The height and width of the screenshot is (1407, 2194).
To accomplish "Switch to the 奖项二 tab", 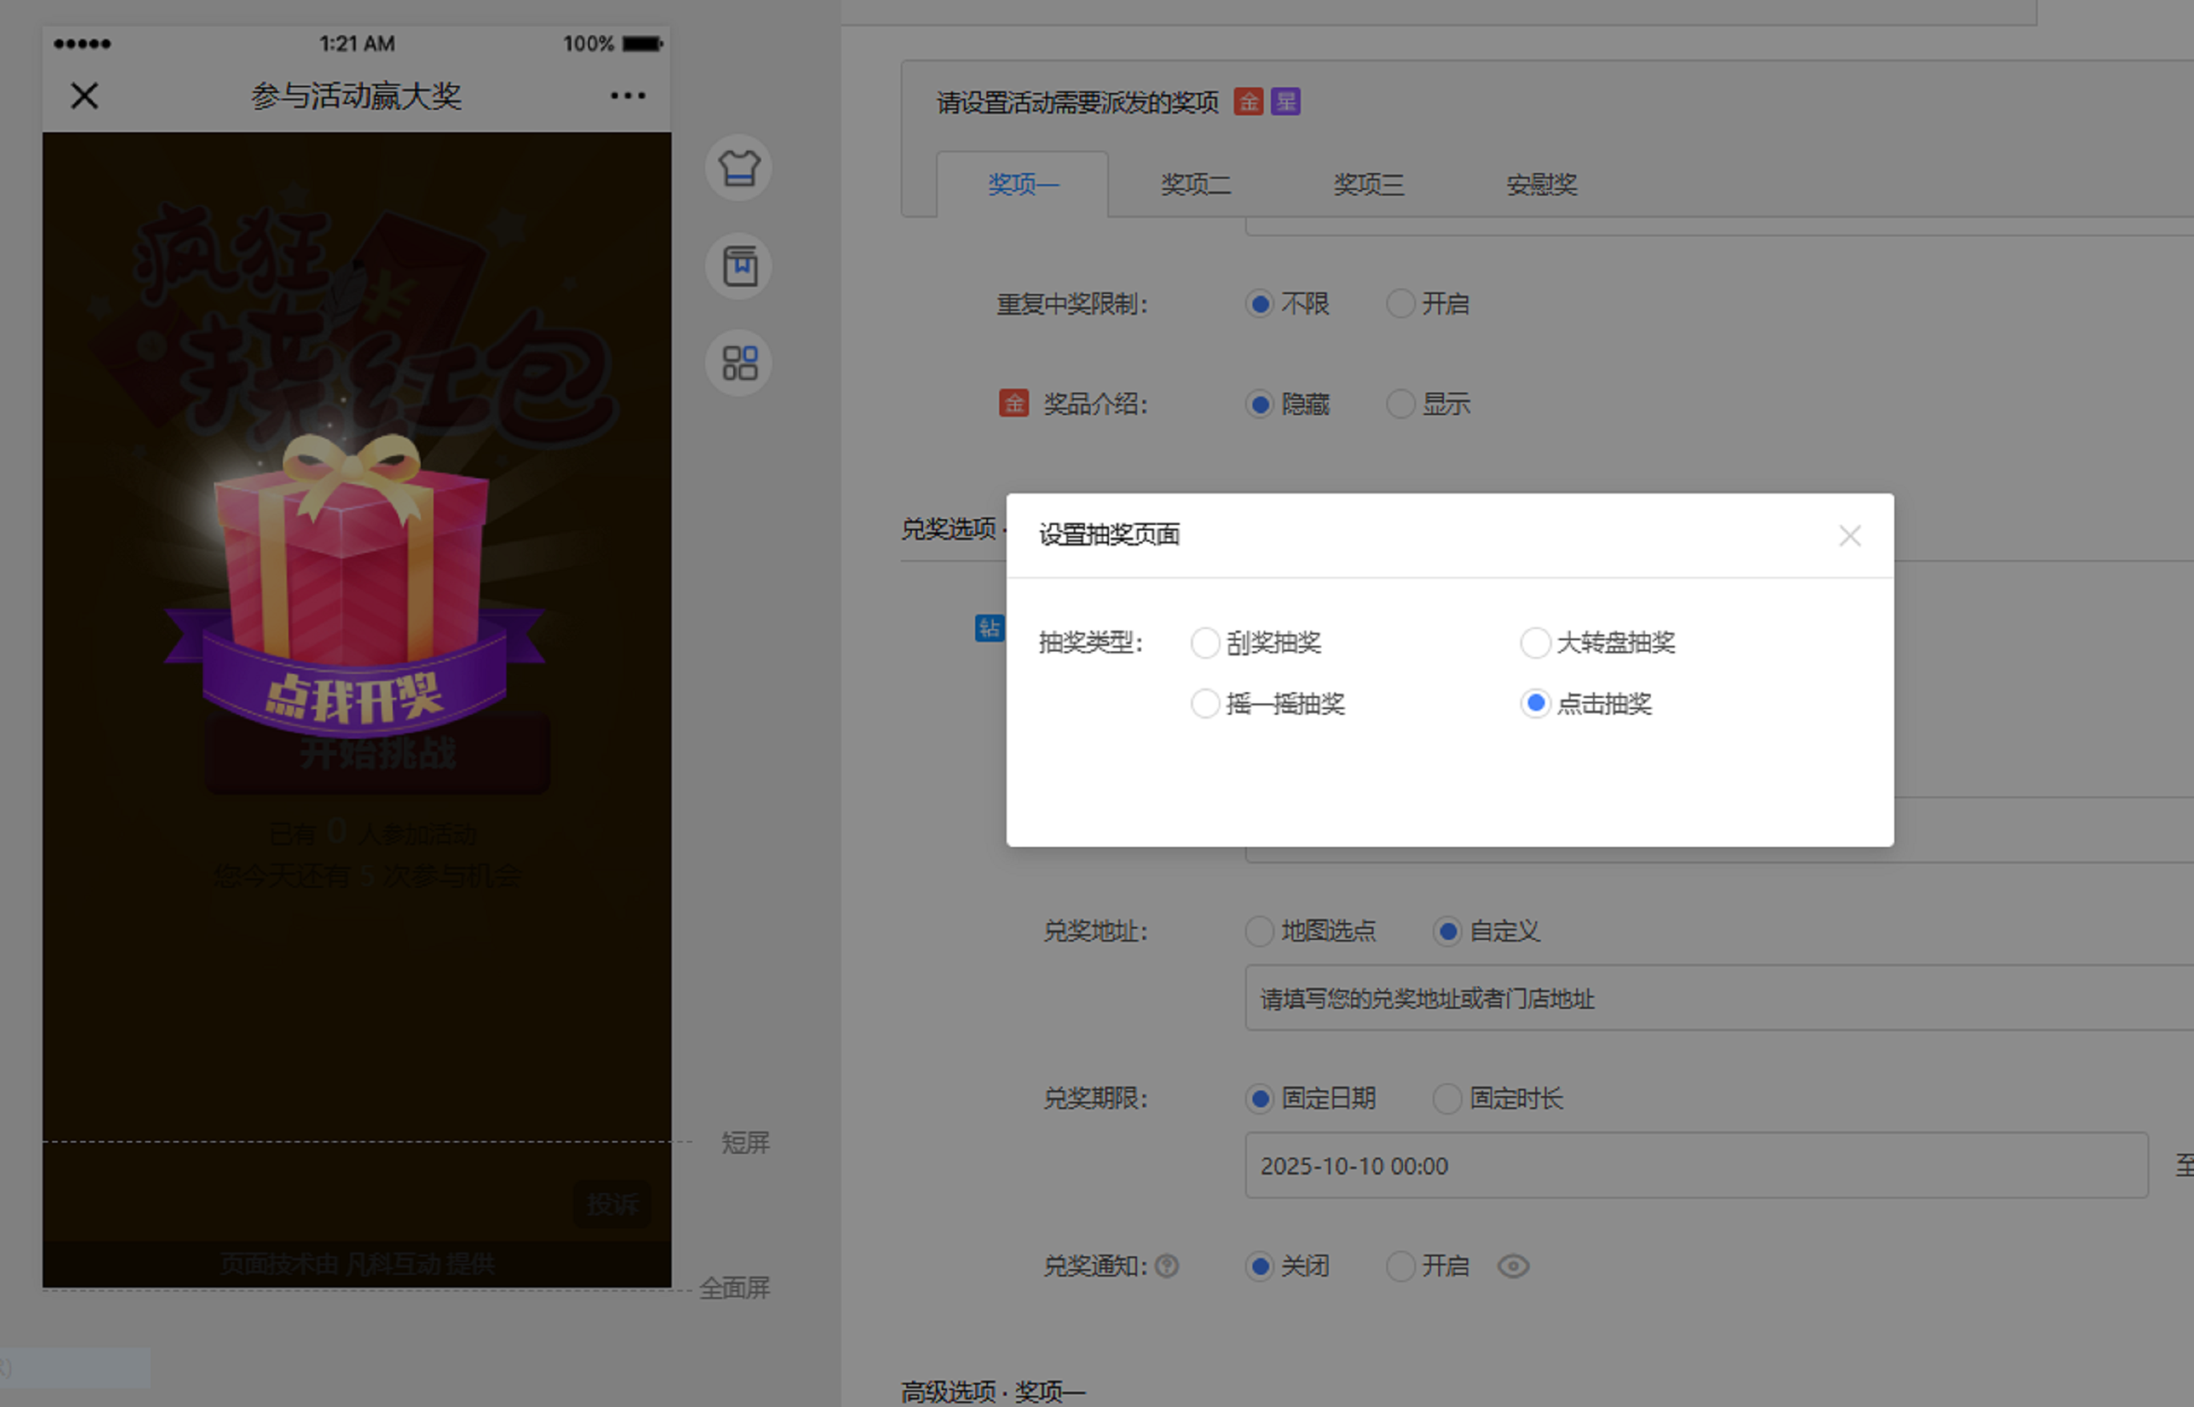I will tap(1196, 184).
